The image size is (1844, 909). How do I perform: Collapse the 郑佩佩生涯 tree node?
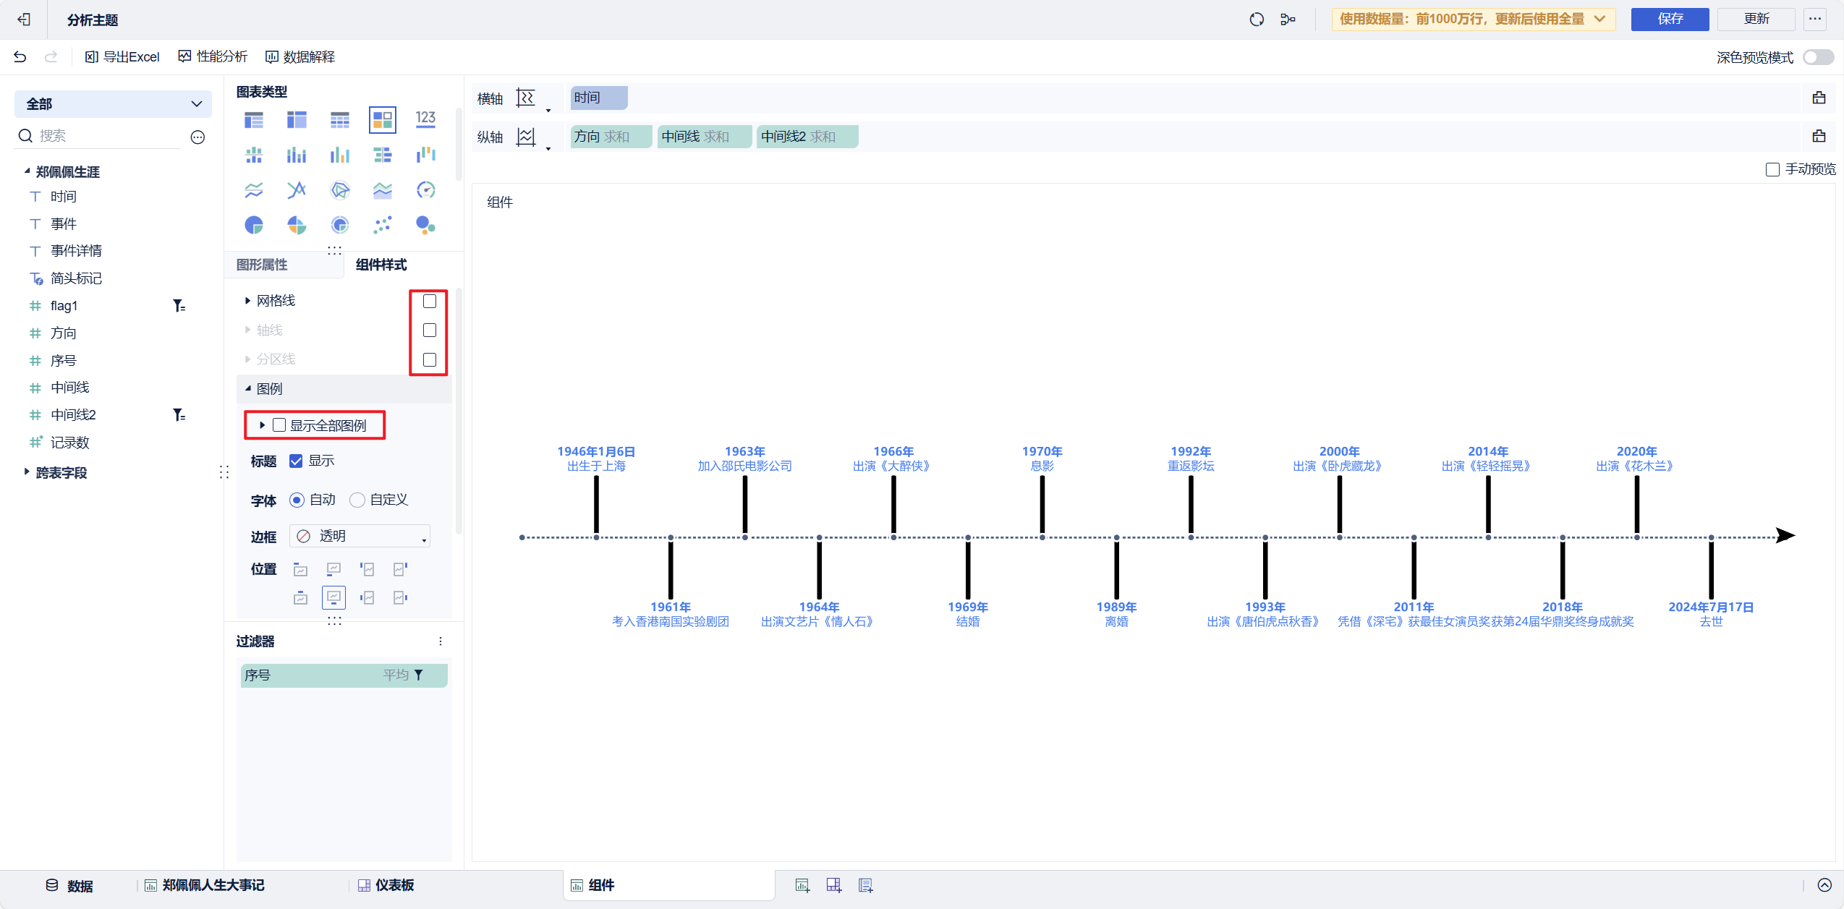[27, 171]
